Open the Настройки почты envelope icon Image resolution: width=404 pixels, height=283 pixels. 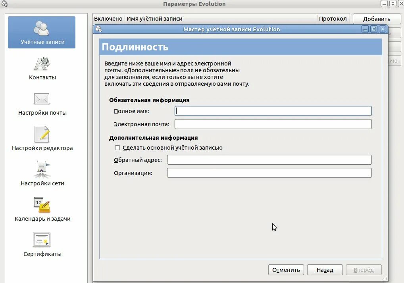[42, 99]
